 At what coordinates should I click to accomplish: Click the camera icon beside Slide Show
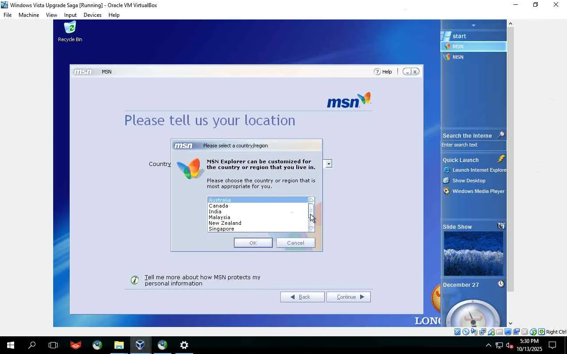501,226
